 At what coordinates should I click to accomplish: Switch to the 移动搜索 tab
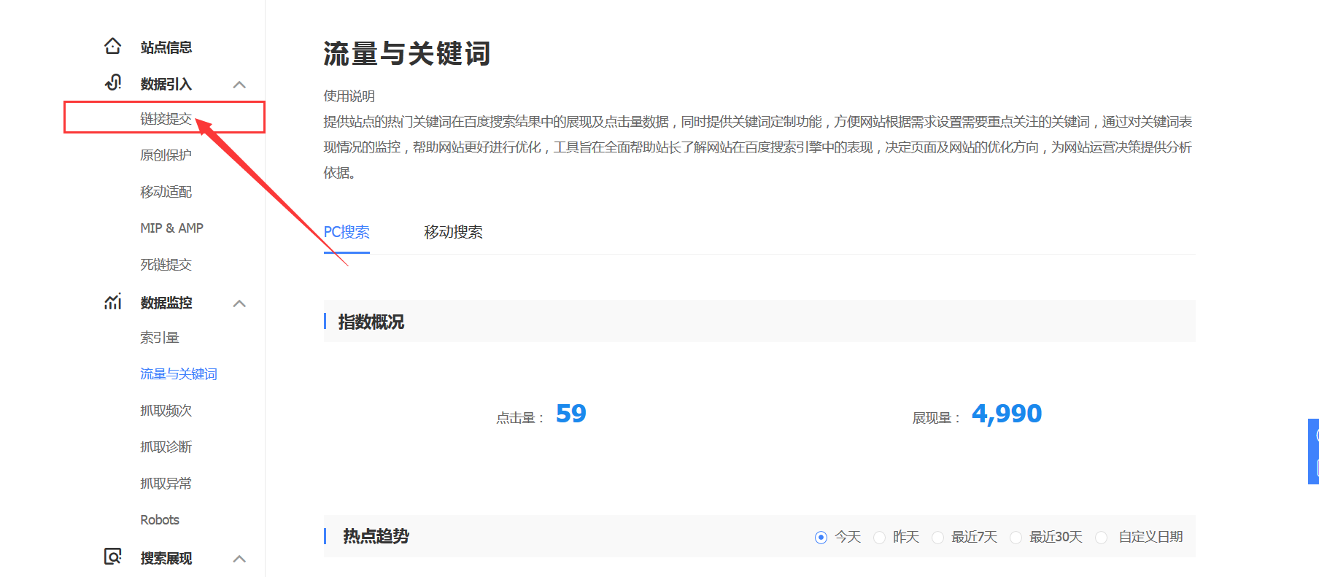click(453, 232)
